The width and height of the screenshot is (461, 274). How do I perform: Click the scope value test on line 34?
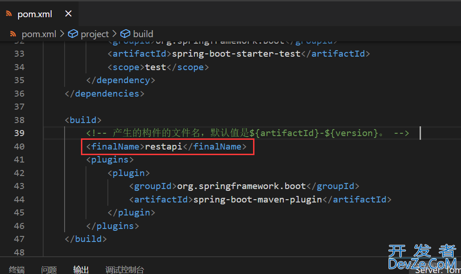pyautogui.click(x=155, y=67)
